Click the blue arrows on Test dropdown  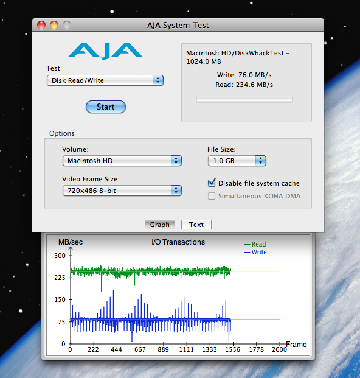(x=158, y=80)
